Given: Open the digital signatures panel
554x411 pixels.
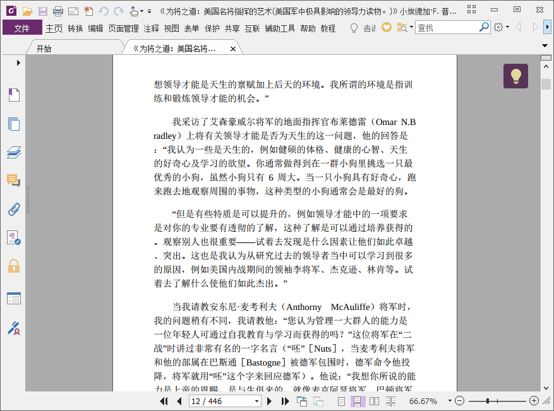Looking at the screenshot, I should [14, 328].
